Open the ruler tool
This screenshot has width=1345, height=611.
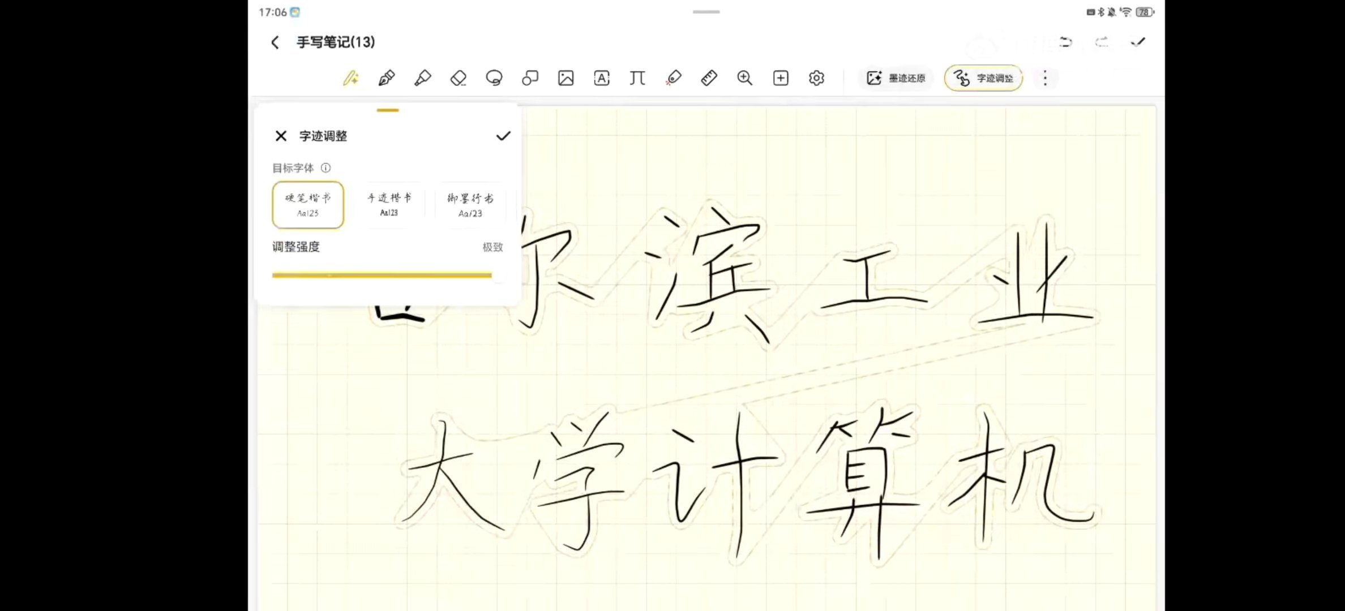tap(709, 78)
